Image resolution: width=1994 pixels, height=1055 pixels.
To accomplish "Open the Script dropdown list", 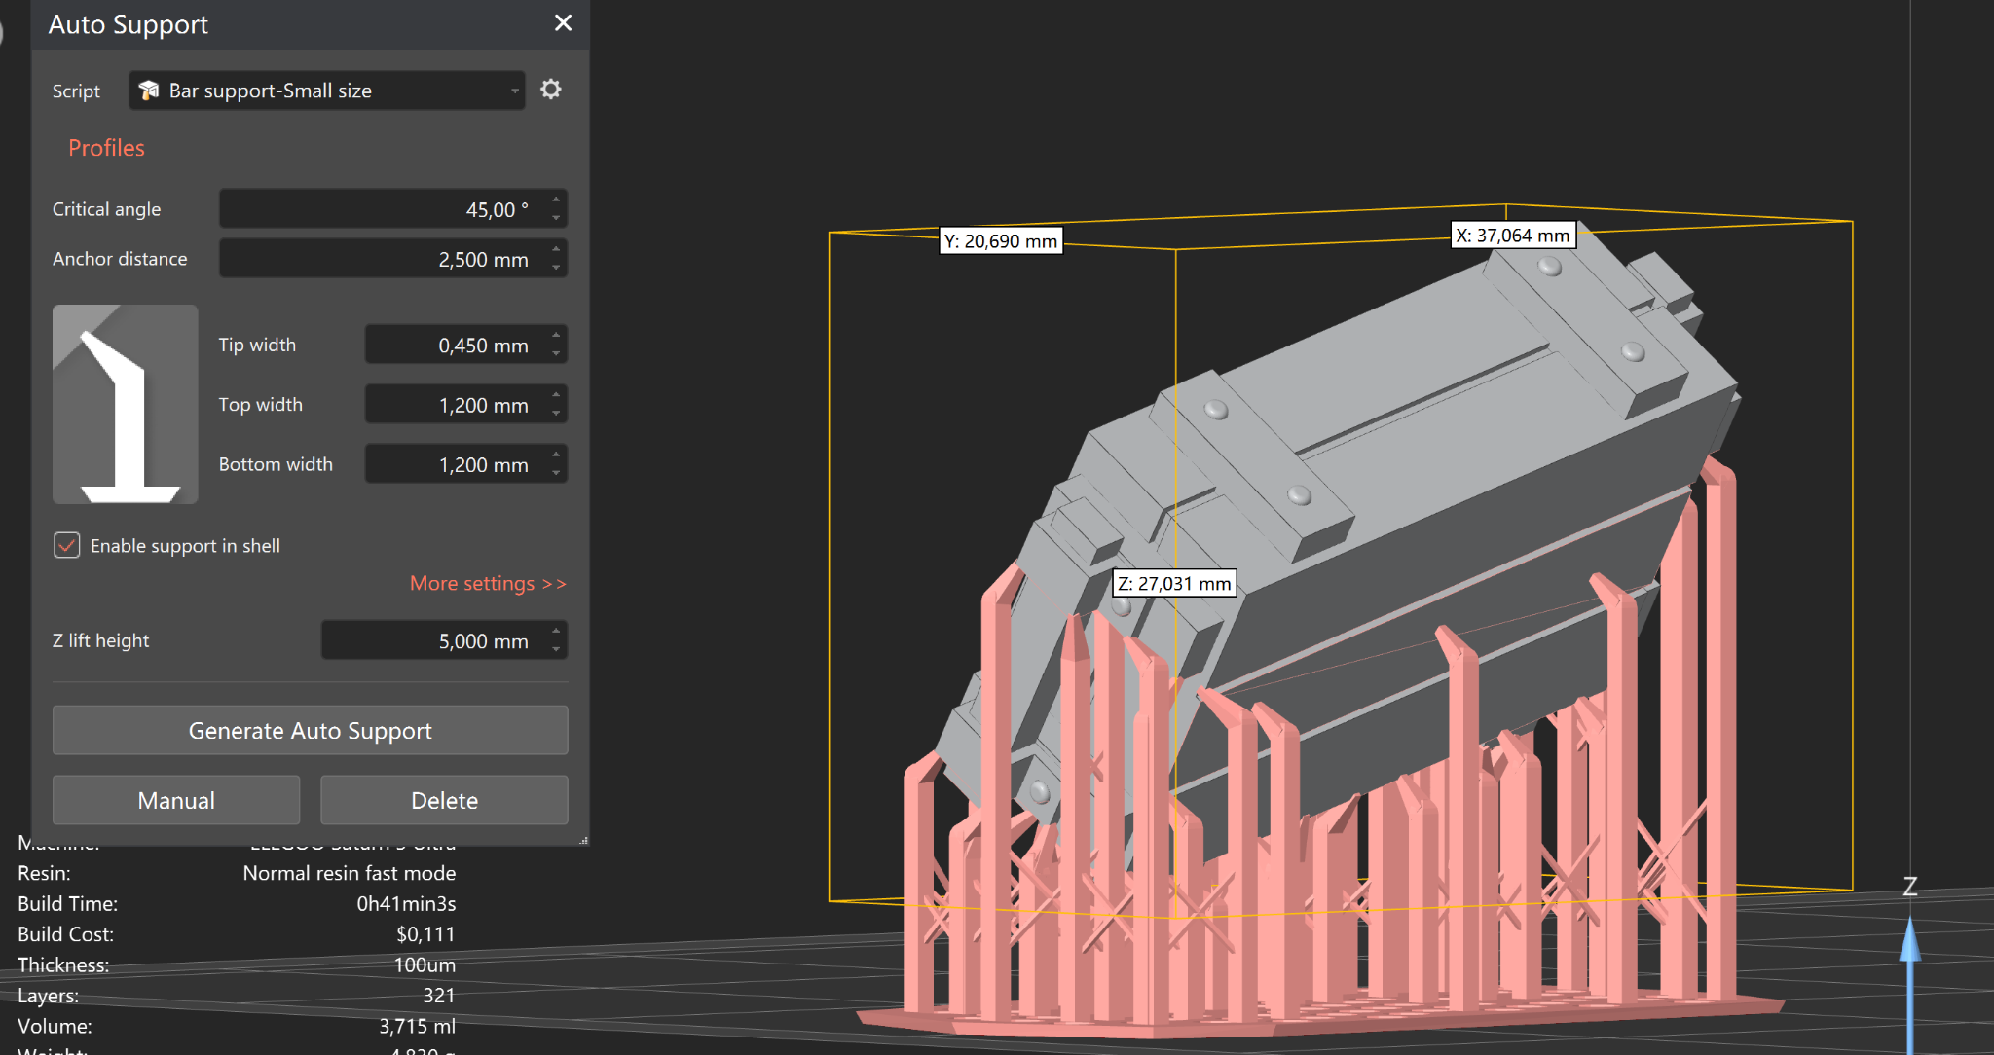I will (x=514, y=91).
